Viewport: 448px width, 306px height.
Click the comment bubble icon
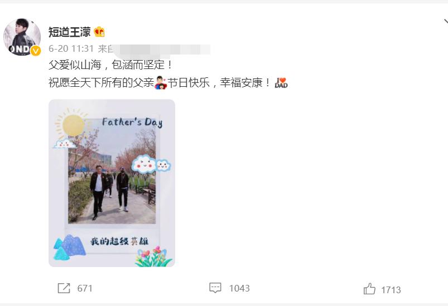[215, 288]
